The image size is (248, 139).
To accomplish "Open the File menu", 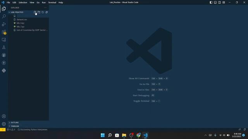I will (x=9, y=3).
